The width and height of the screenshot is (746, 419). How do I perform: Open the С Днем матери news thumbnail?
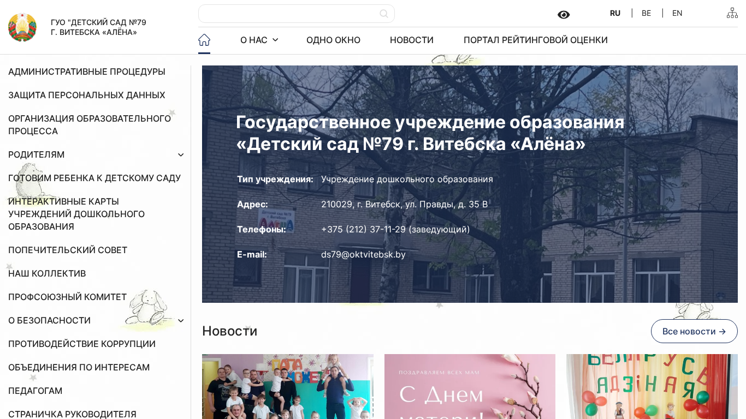470,386
